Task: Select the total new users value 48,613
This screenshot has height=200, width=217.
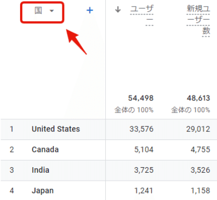Action: 198,98
